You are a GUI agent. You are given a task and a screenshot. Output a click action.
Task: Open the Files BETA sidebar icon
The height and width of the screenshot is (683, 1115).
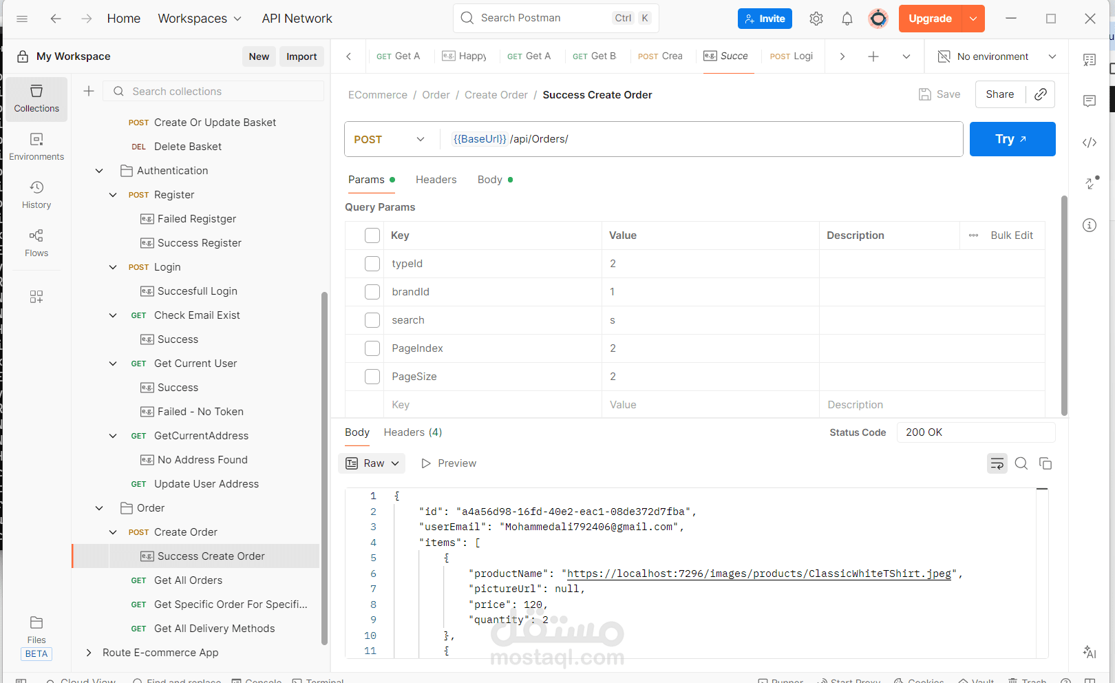pos(36,638)
